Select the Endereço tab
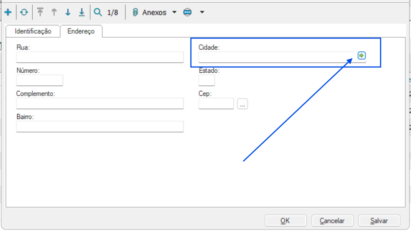The image size is (411, 231). [x=81, y=32]
